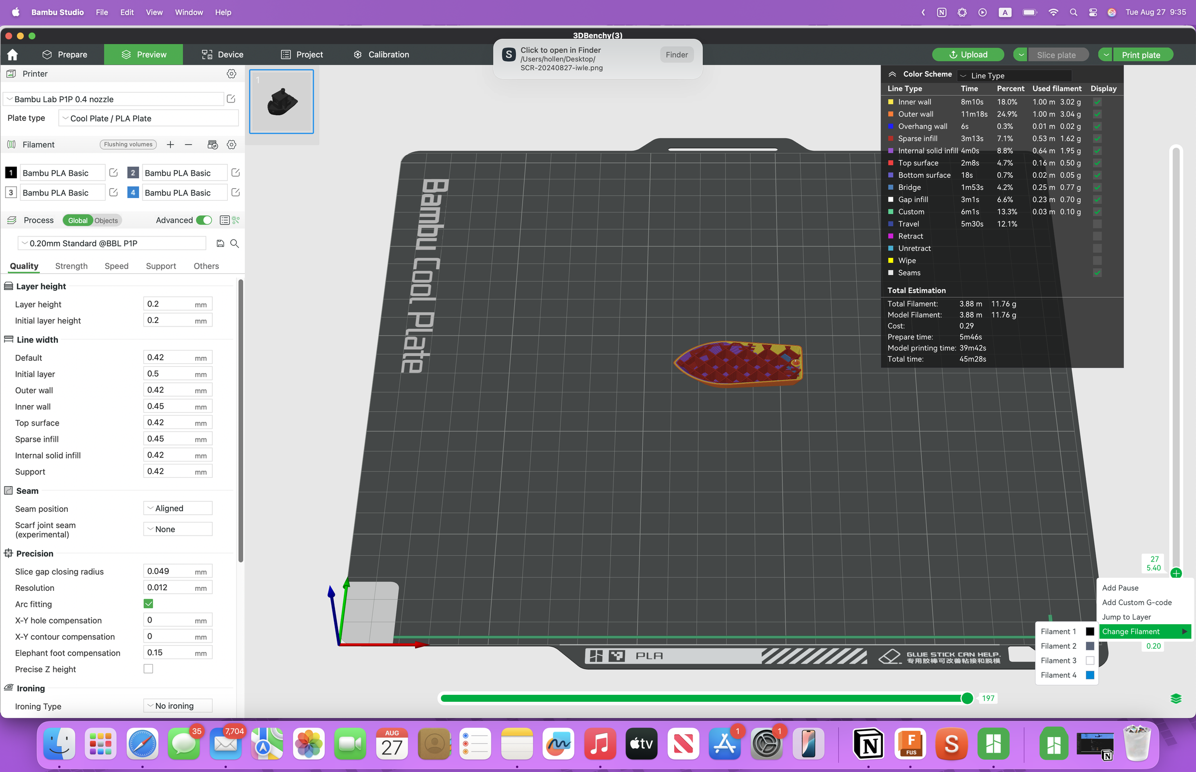Open the filament settings gear icon
Viewport: 1196px width, 772px height.
pyautogui.click(x=231, y=144)
